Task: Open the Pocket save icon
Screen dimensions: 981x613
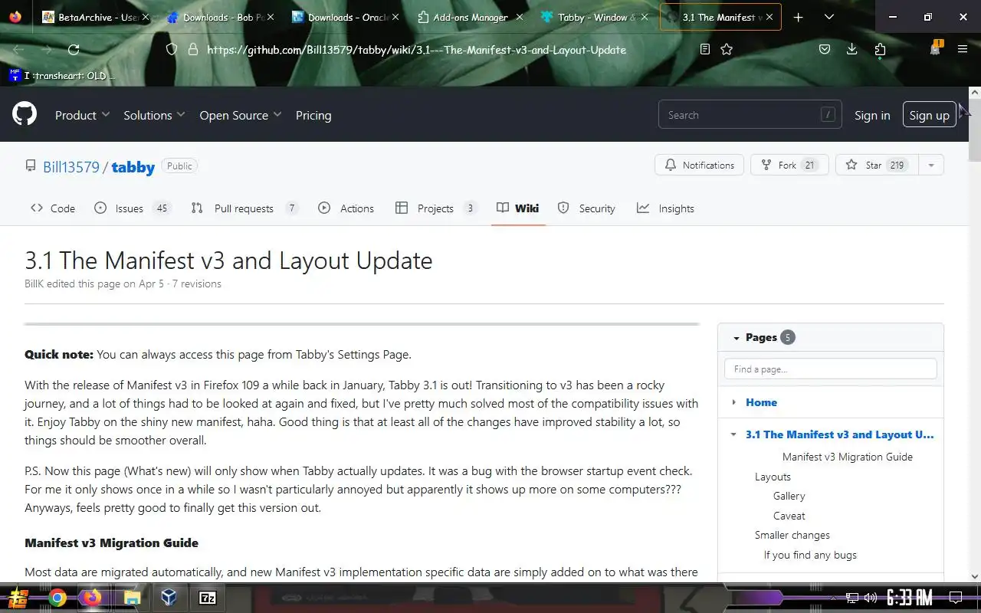Action: (x=825, y=50)
